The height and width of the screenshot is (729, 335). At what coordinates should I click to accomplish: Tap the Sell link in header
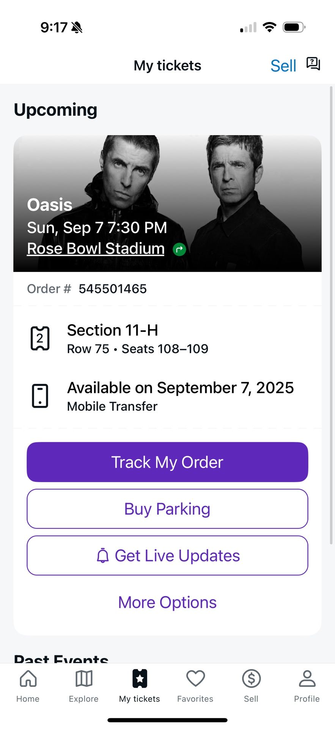[283, 66]
